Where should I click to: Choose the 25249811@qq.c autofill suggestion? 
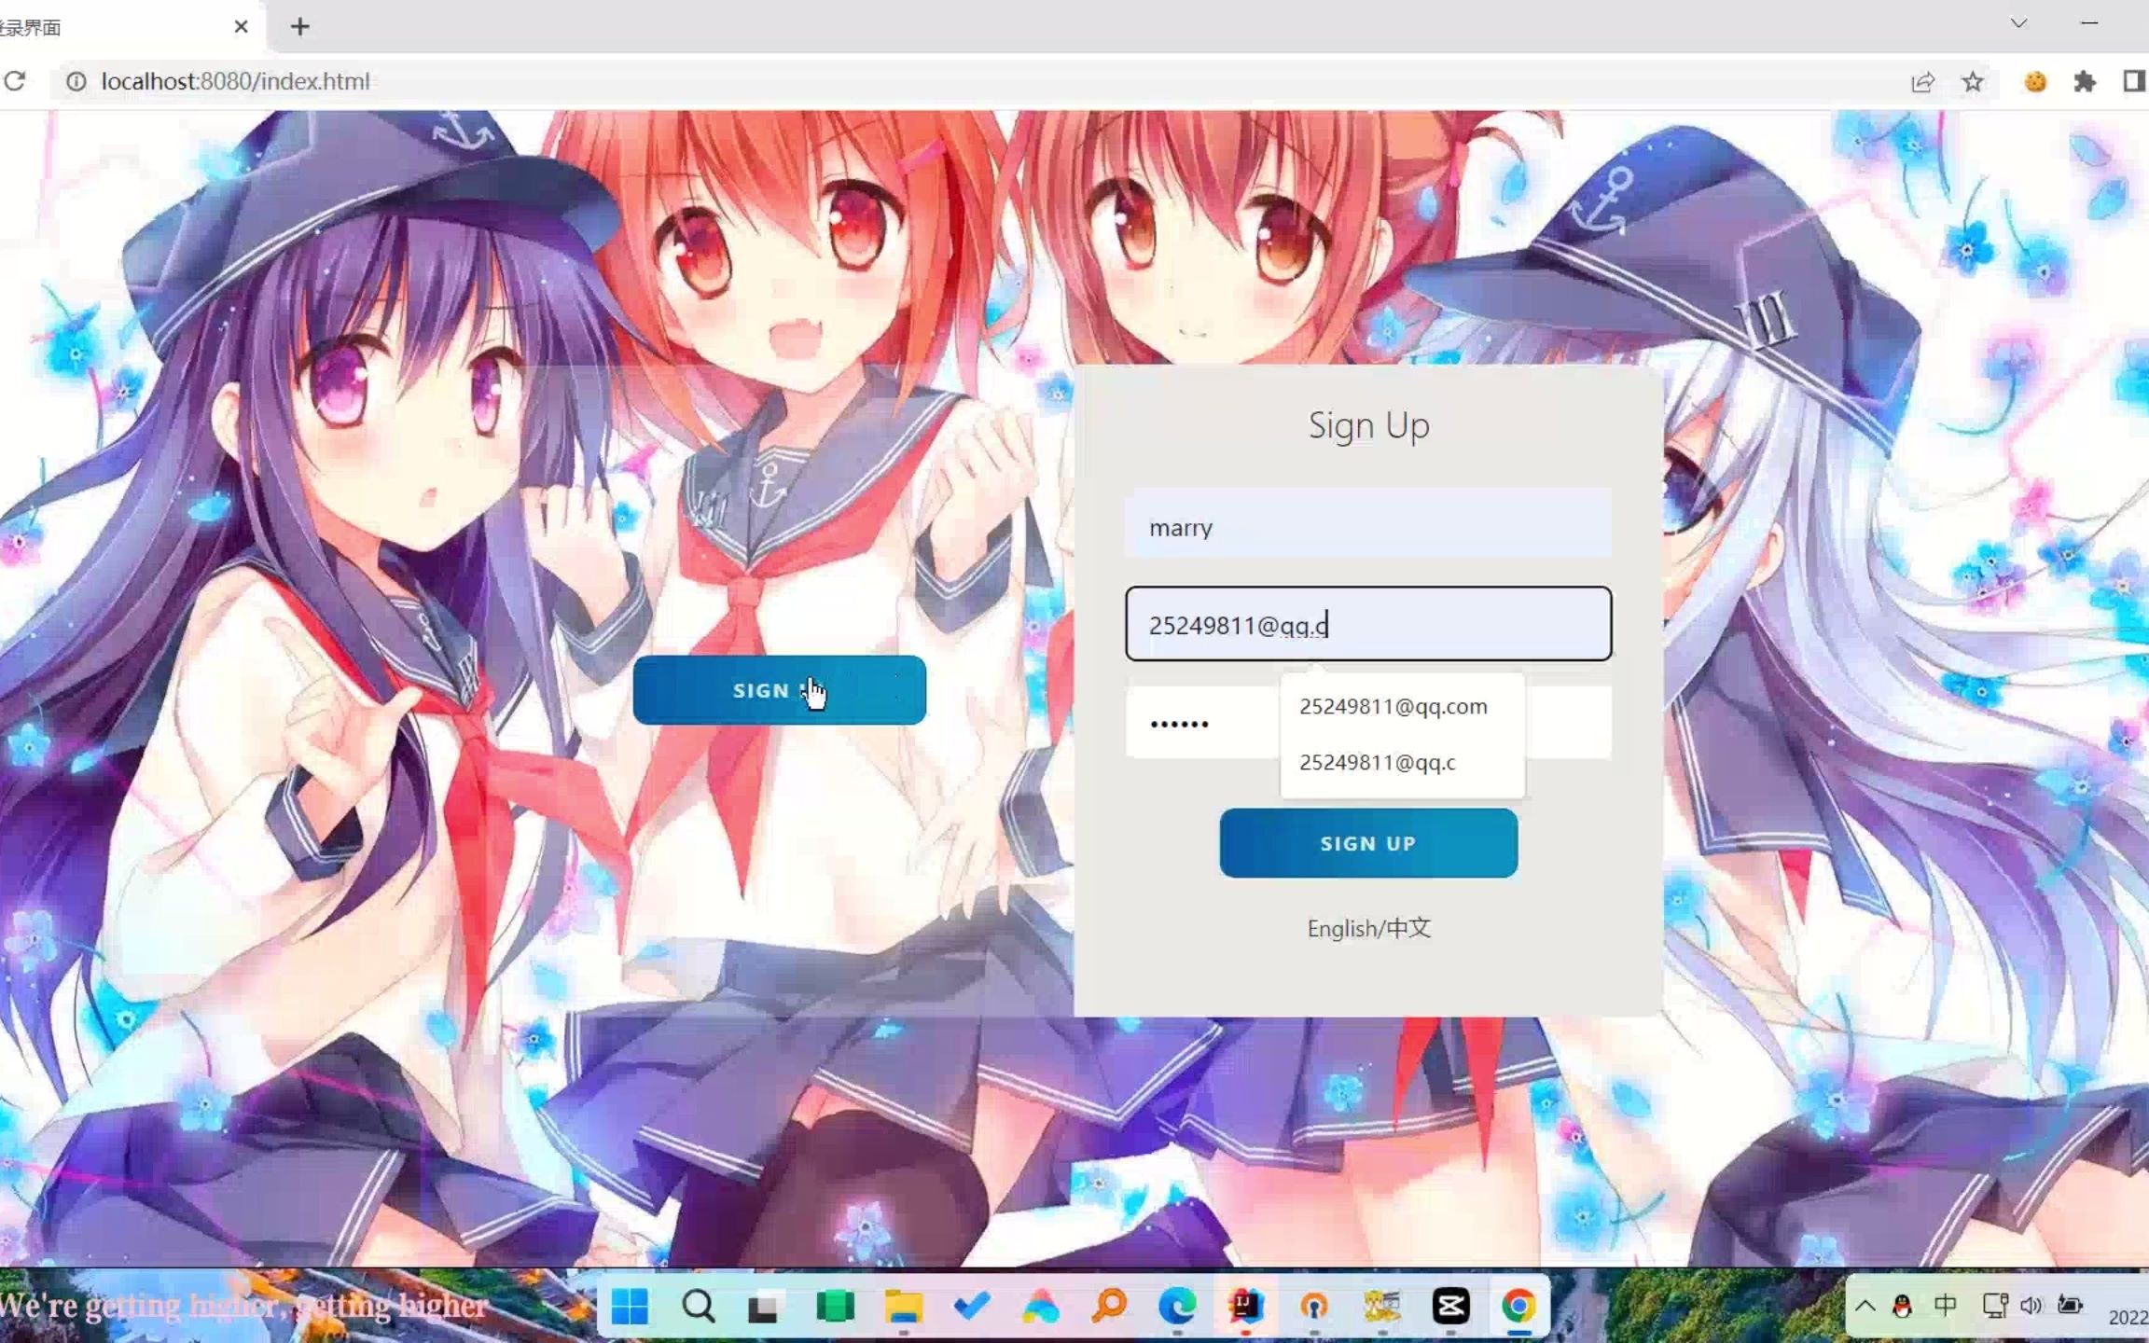(1402, 762)
